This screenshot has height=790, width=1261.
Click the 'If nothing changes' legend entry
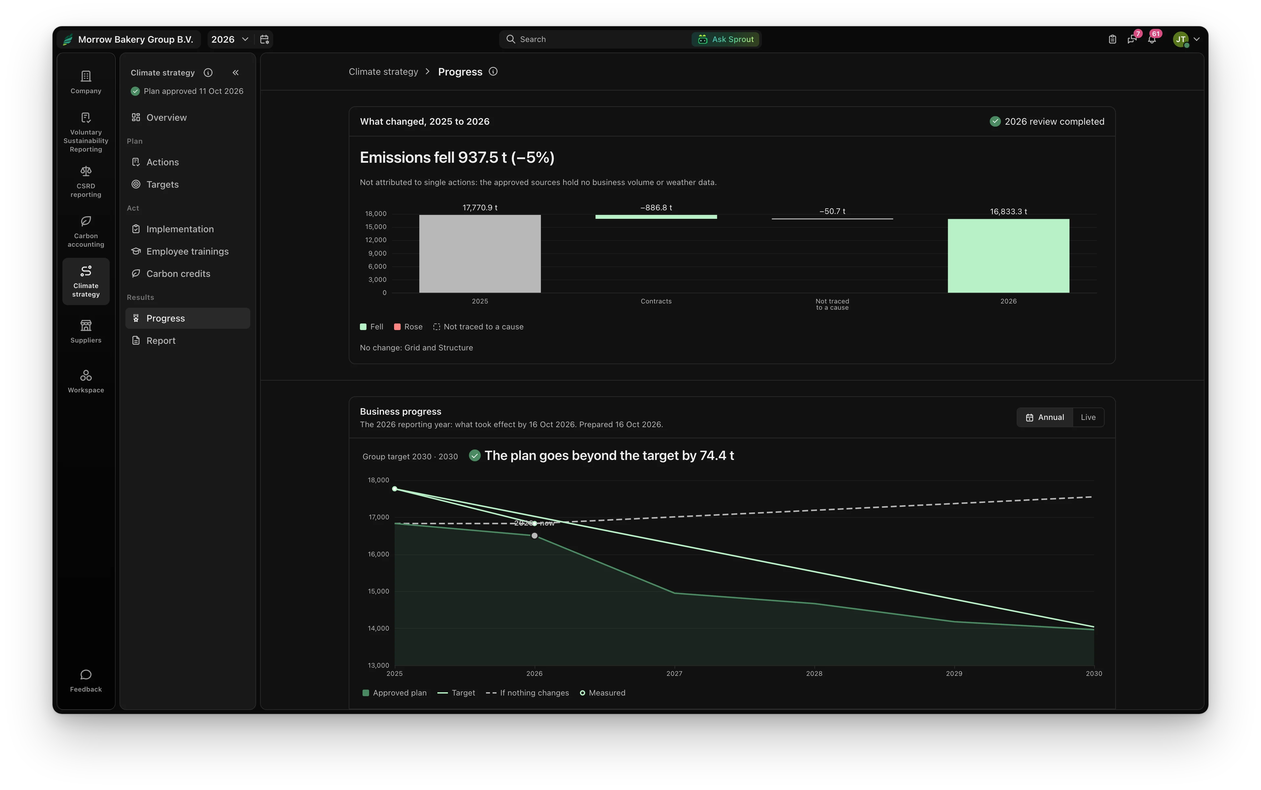point(527,693)
